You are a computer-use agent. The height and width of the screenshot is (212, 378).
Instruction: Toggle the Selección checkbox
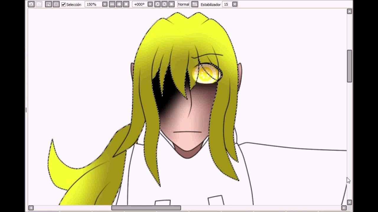point(63,4)
